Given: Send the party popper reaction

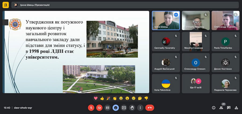Looking at the screenshot, I should coord(108,98).
